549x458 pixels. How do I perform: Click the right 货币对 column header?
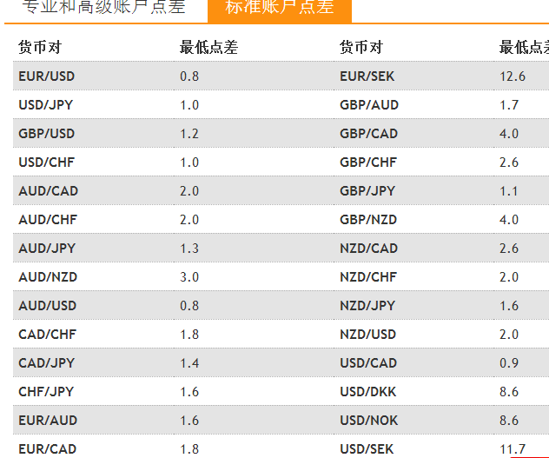361,47
